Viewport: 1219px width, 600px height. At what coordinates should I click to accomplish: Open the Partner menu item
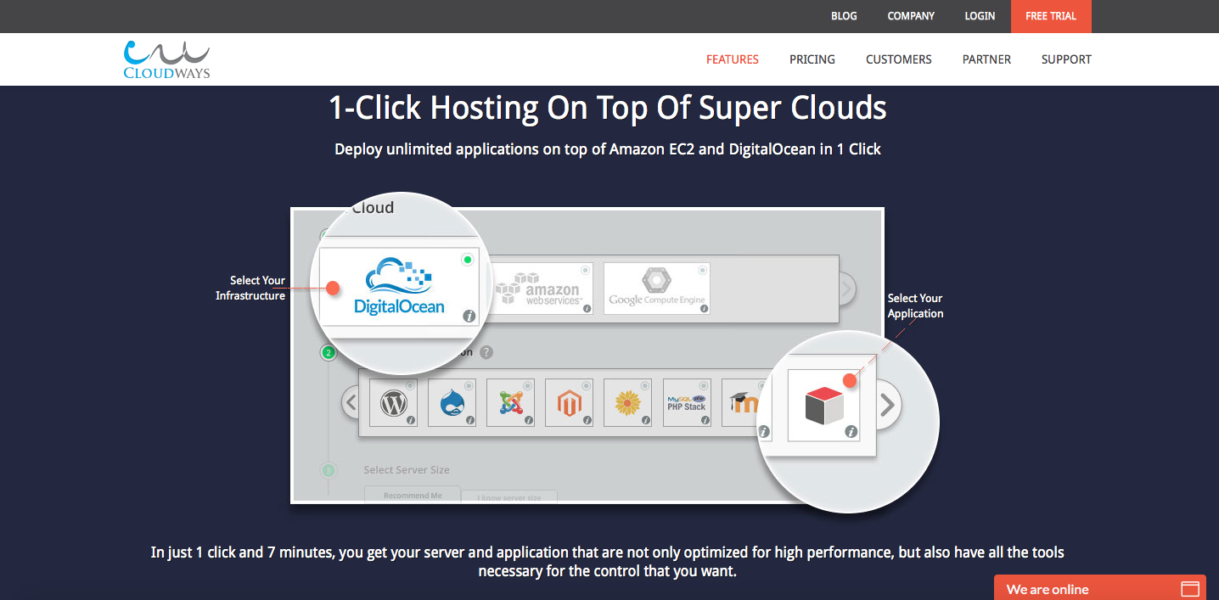coord(986,59)
